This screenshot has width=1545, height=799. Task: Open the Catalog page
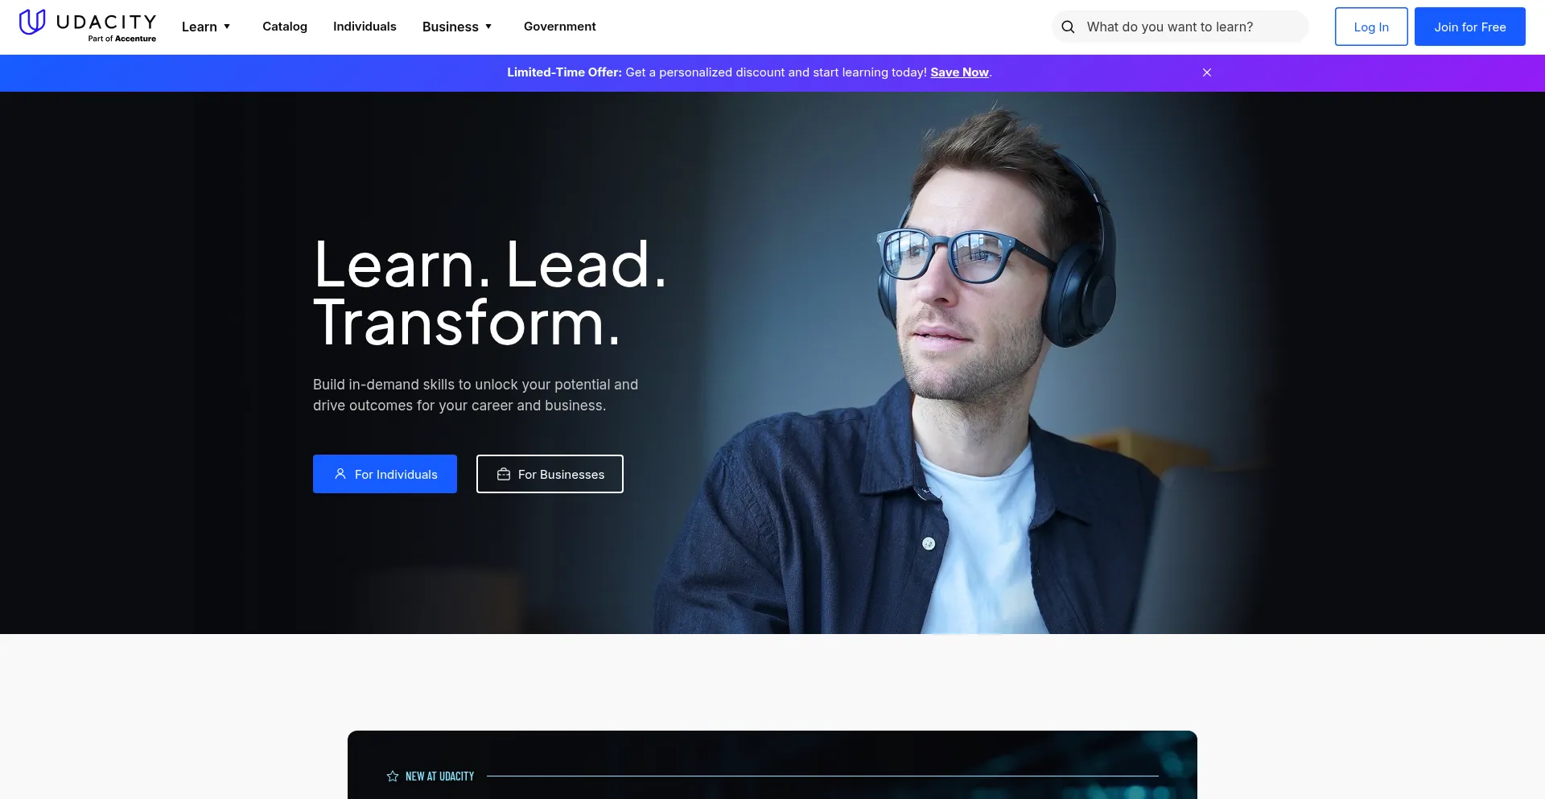coord(284,27)
